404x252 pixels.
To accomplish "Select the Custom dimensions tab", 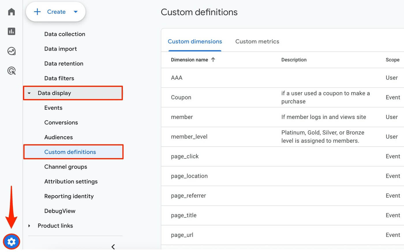I will tap(195, 41).
